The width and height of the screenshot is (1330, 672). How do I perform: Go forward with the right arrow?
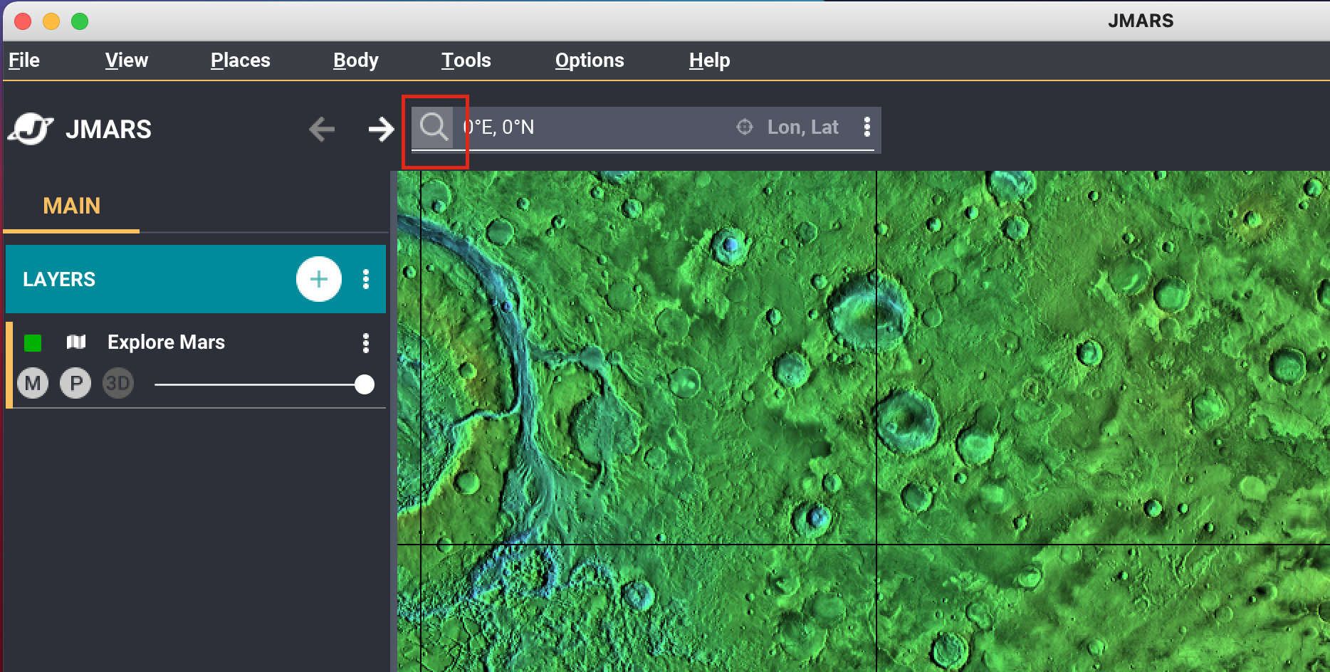tap(382, 129)
